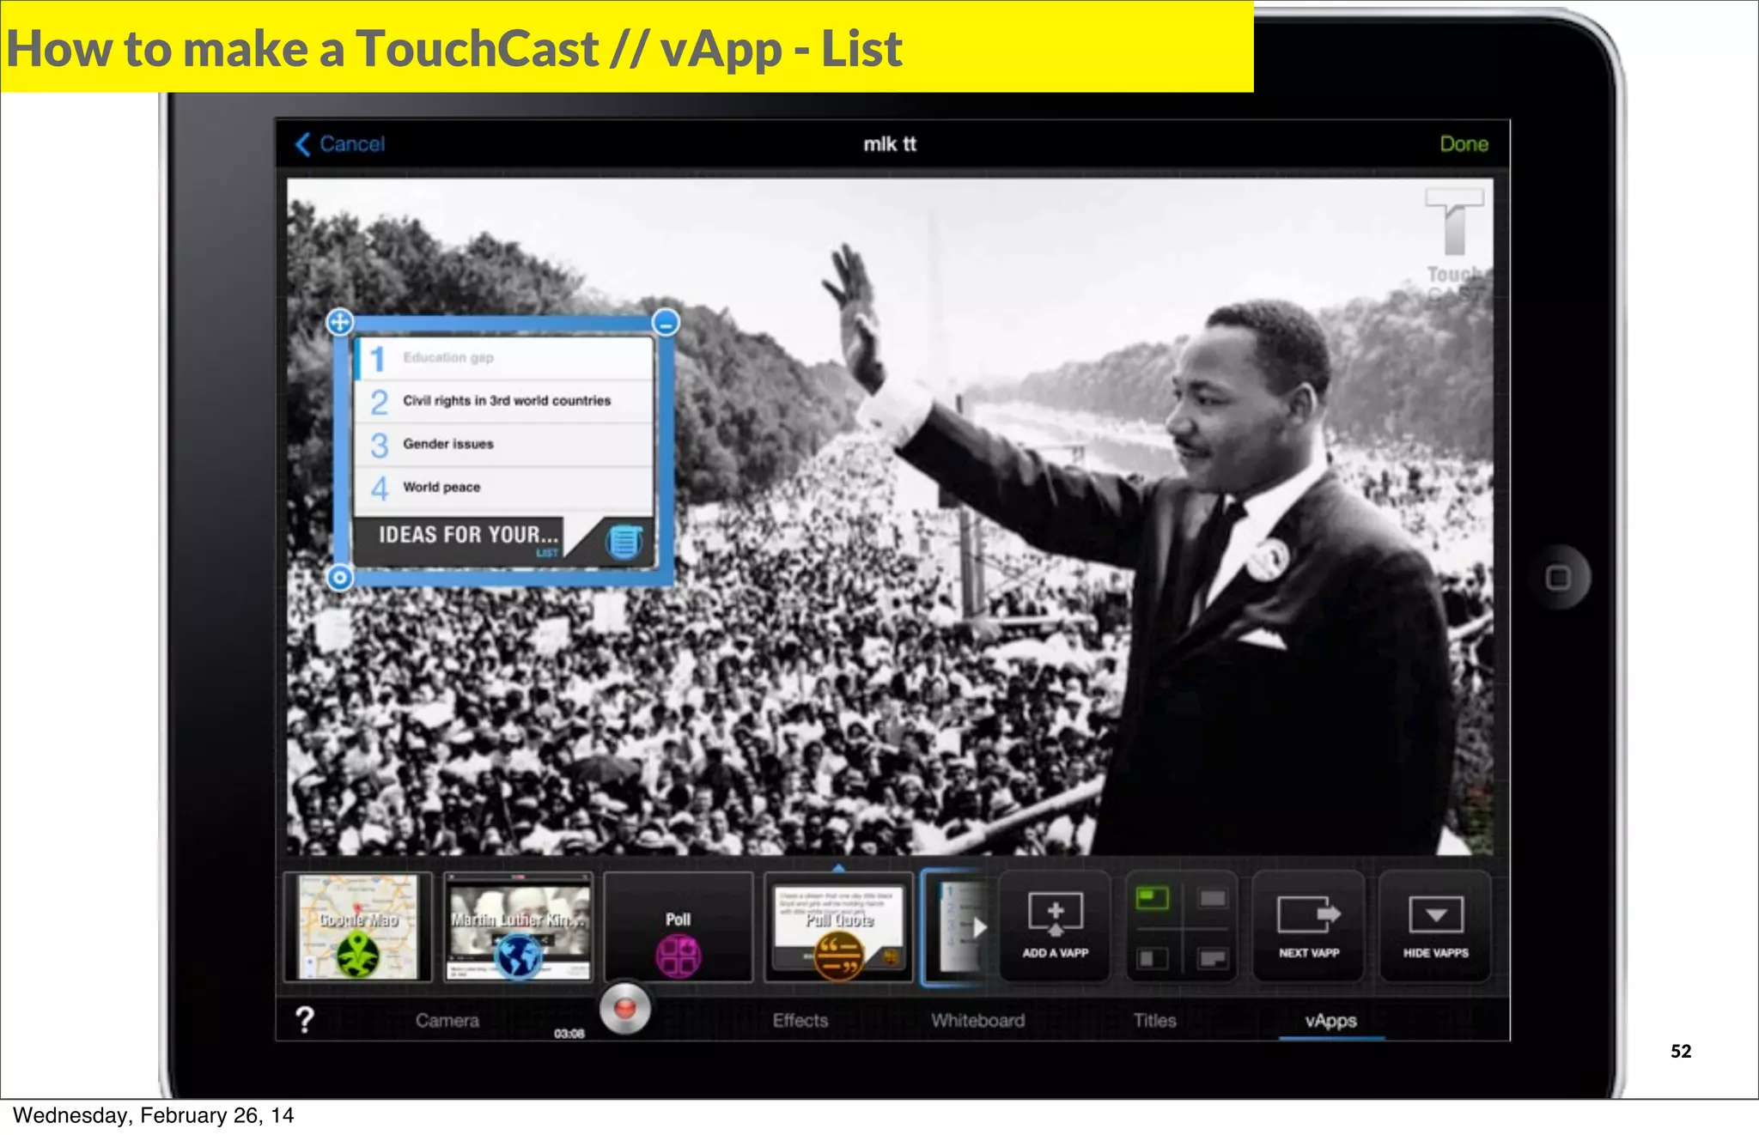
Task: Tap the red record button
Action: [624, 1008]
